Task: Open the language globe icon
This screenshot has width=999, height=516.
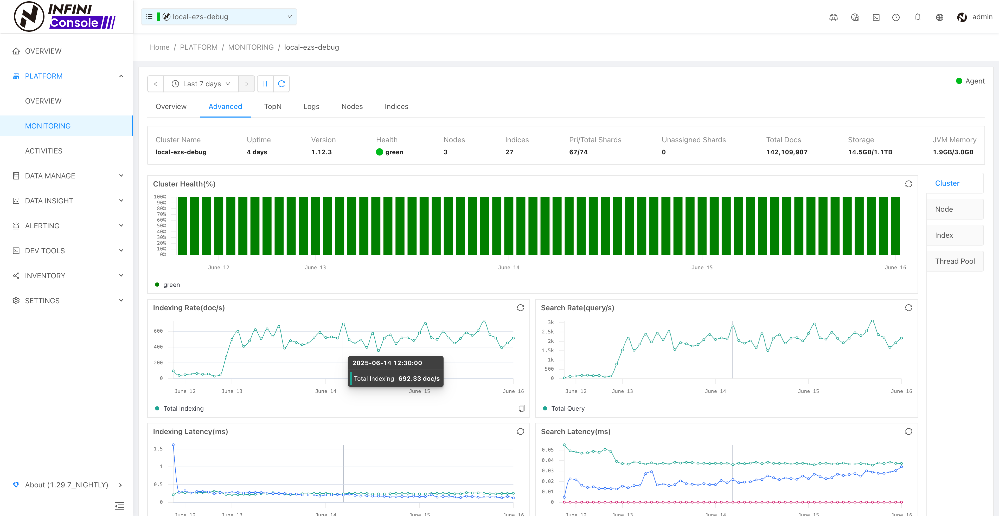Action: (x=939, y=17)
